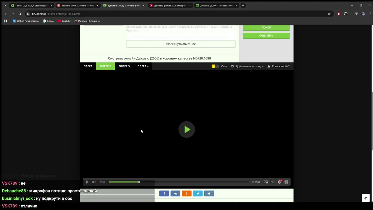Click the total duration 2:07:20
Image resolution: width=373 pixels, height=210 pixels.
click(256, 182)
